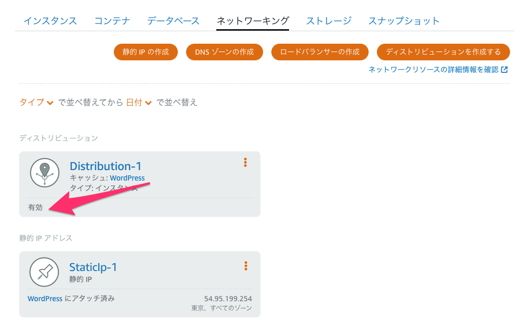
Task: Click the external link icon beside ネットワークリソースの詳細情報を確認
Action: (504, 69)
